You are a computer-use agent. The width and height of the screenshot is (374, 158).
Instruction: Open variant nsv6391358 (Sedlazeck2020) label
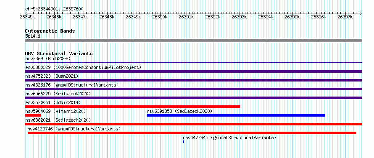coord(179,111)
